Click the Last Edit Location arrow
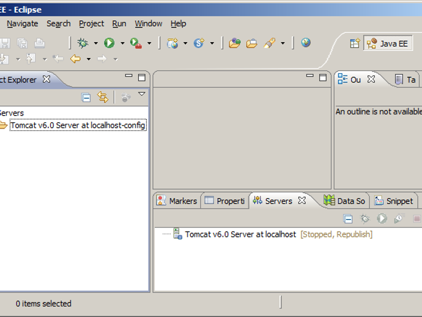 (58, 59)
